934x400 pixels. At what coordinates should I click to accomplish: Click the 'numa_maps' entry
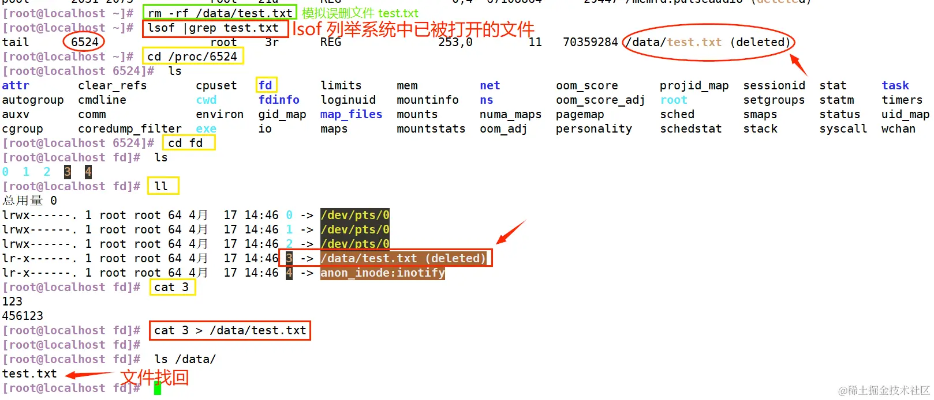coord(511,114)
